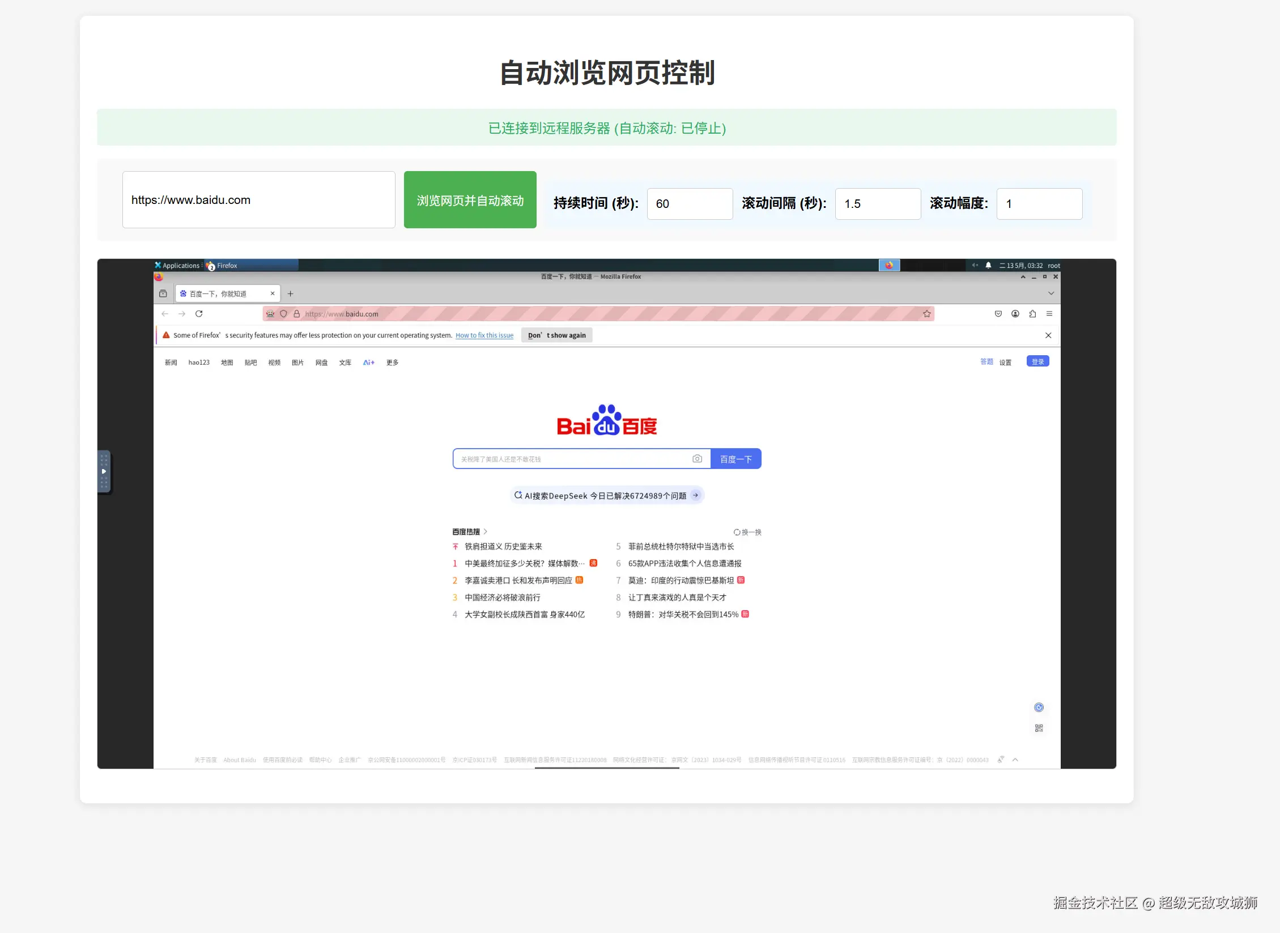Refresh hot searches with 换一换

pos(747,532)
